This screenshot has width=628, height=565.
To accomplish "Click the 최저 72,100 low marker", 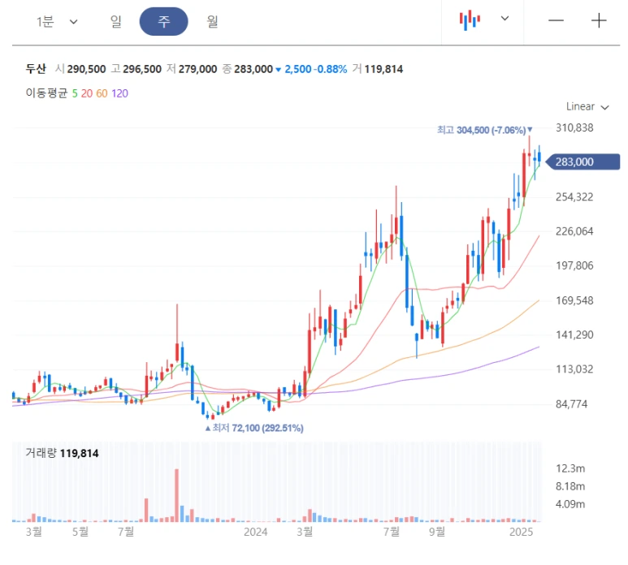I will point(254,428).
